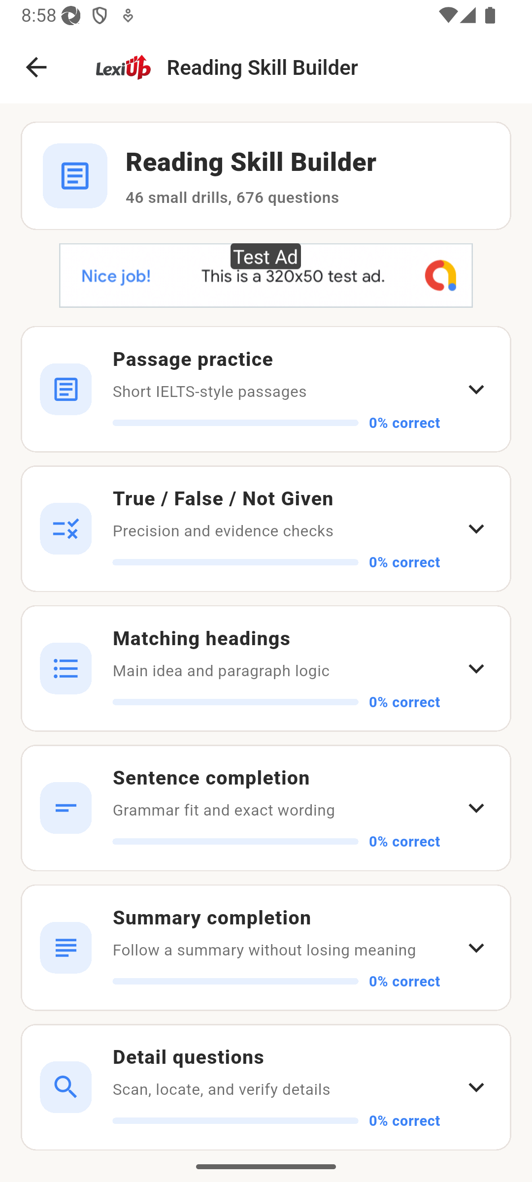Expand the Summary completion chevron
Image resolution: width=532 pixels, height=1182 pixels.
476,948
